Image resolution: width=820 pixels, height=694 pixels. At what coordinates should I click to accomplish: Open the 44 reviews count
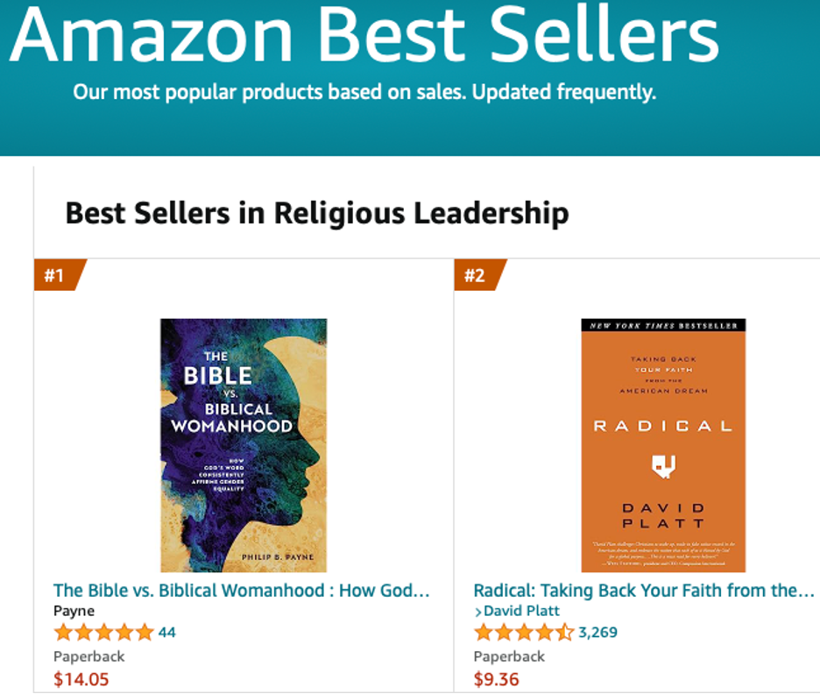tap(166, 633)
